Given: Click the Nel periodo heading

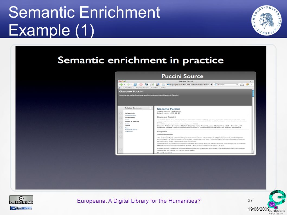Looking at the screenshot, I should pyautogui.click(x=130, y=113).
